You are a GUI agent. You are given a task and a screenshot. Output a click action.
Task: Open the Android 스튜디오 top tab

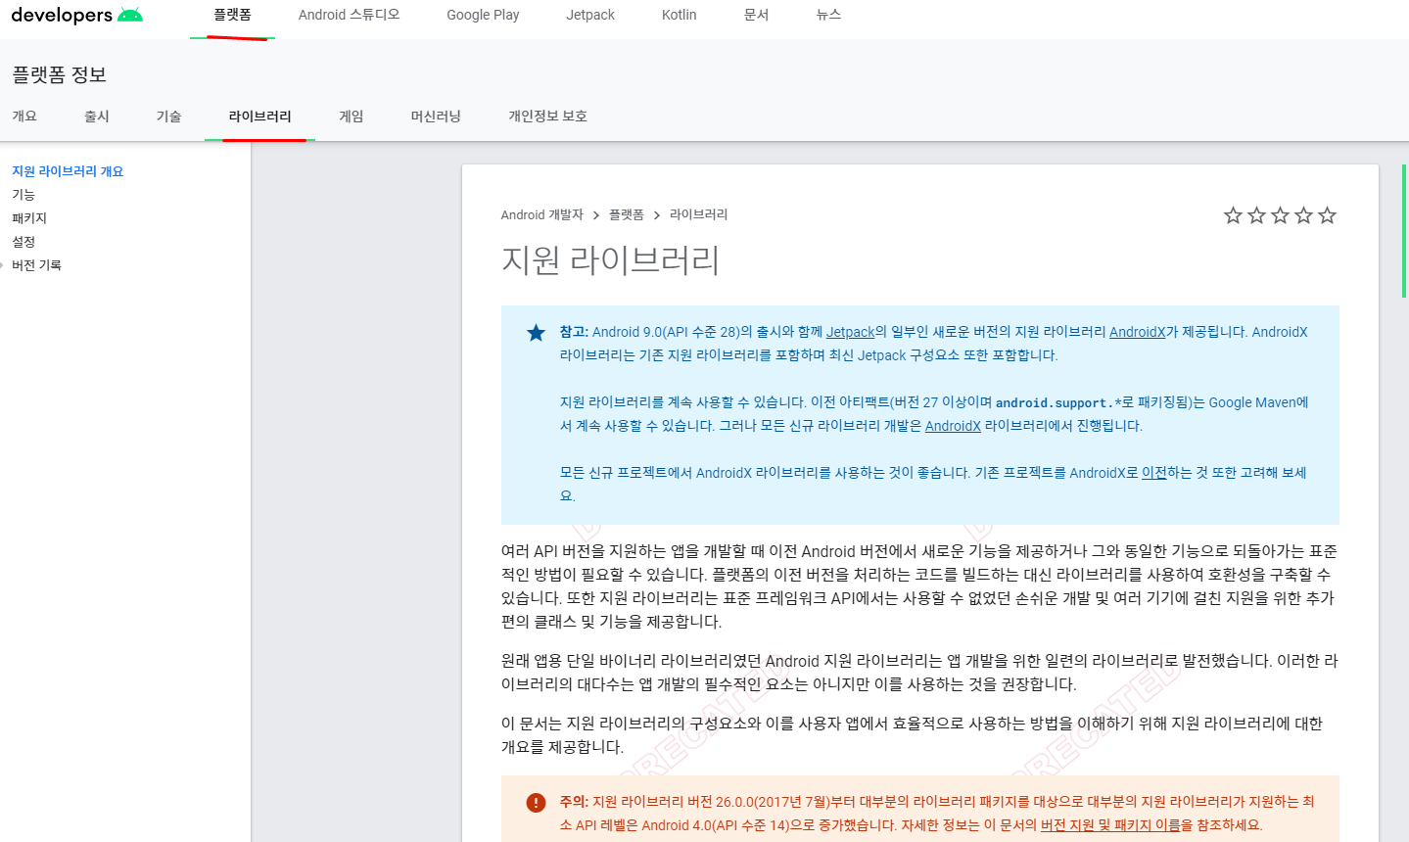(x=349, y=15)
